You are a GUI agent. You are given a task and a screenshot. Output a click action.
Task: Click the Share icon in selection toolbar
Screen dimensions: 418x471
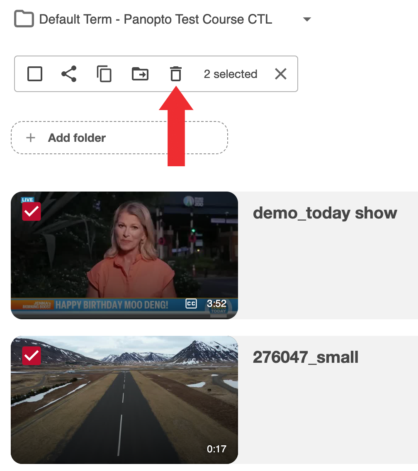[x=69, y=74]
